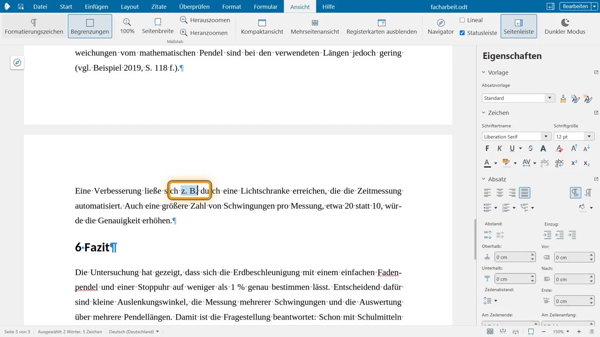This screenshot has width=600, height=337.
Task: Toggle justified paragraph alignment
Action: point(525,192)
